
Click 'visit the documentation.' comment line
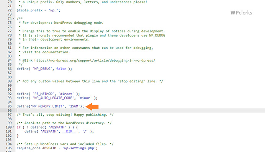tap(46, 52)
